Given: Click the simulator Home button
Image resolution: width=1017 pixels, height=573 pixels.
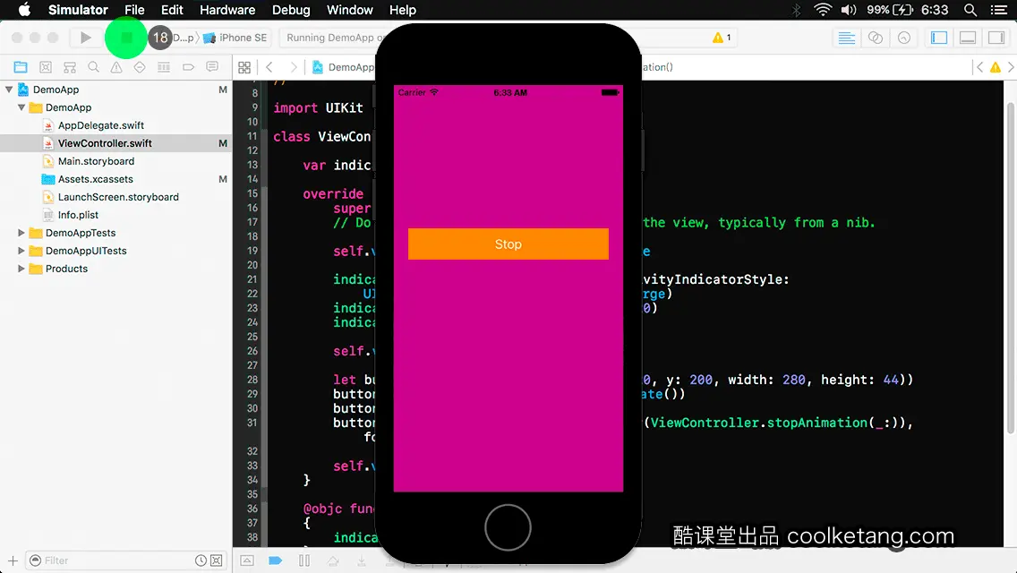Looking at the screenshot, I should [x=508, y=527].
